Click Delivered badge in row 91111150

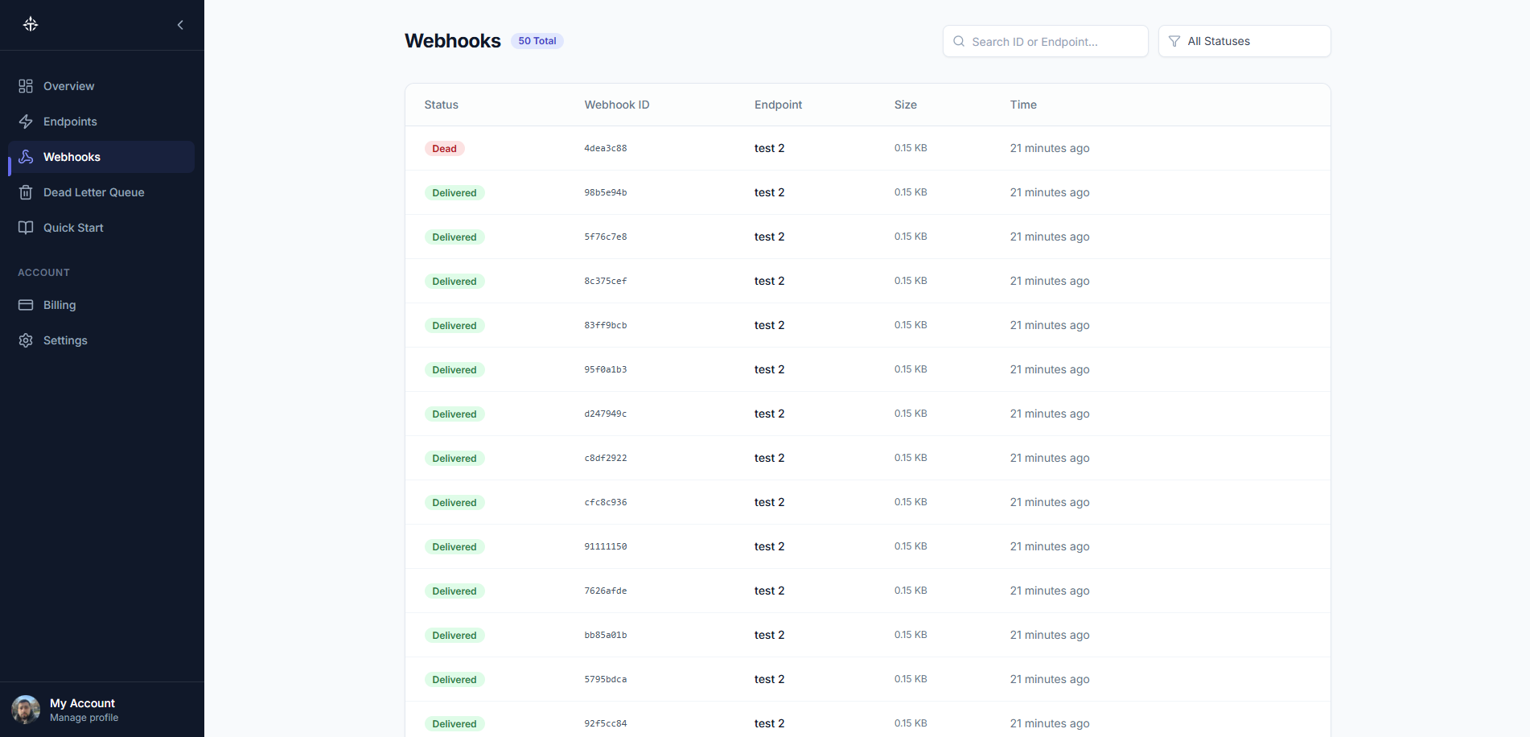pos(454,546)
